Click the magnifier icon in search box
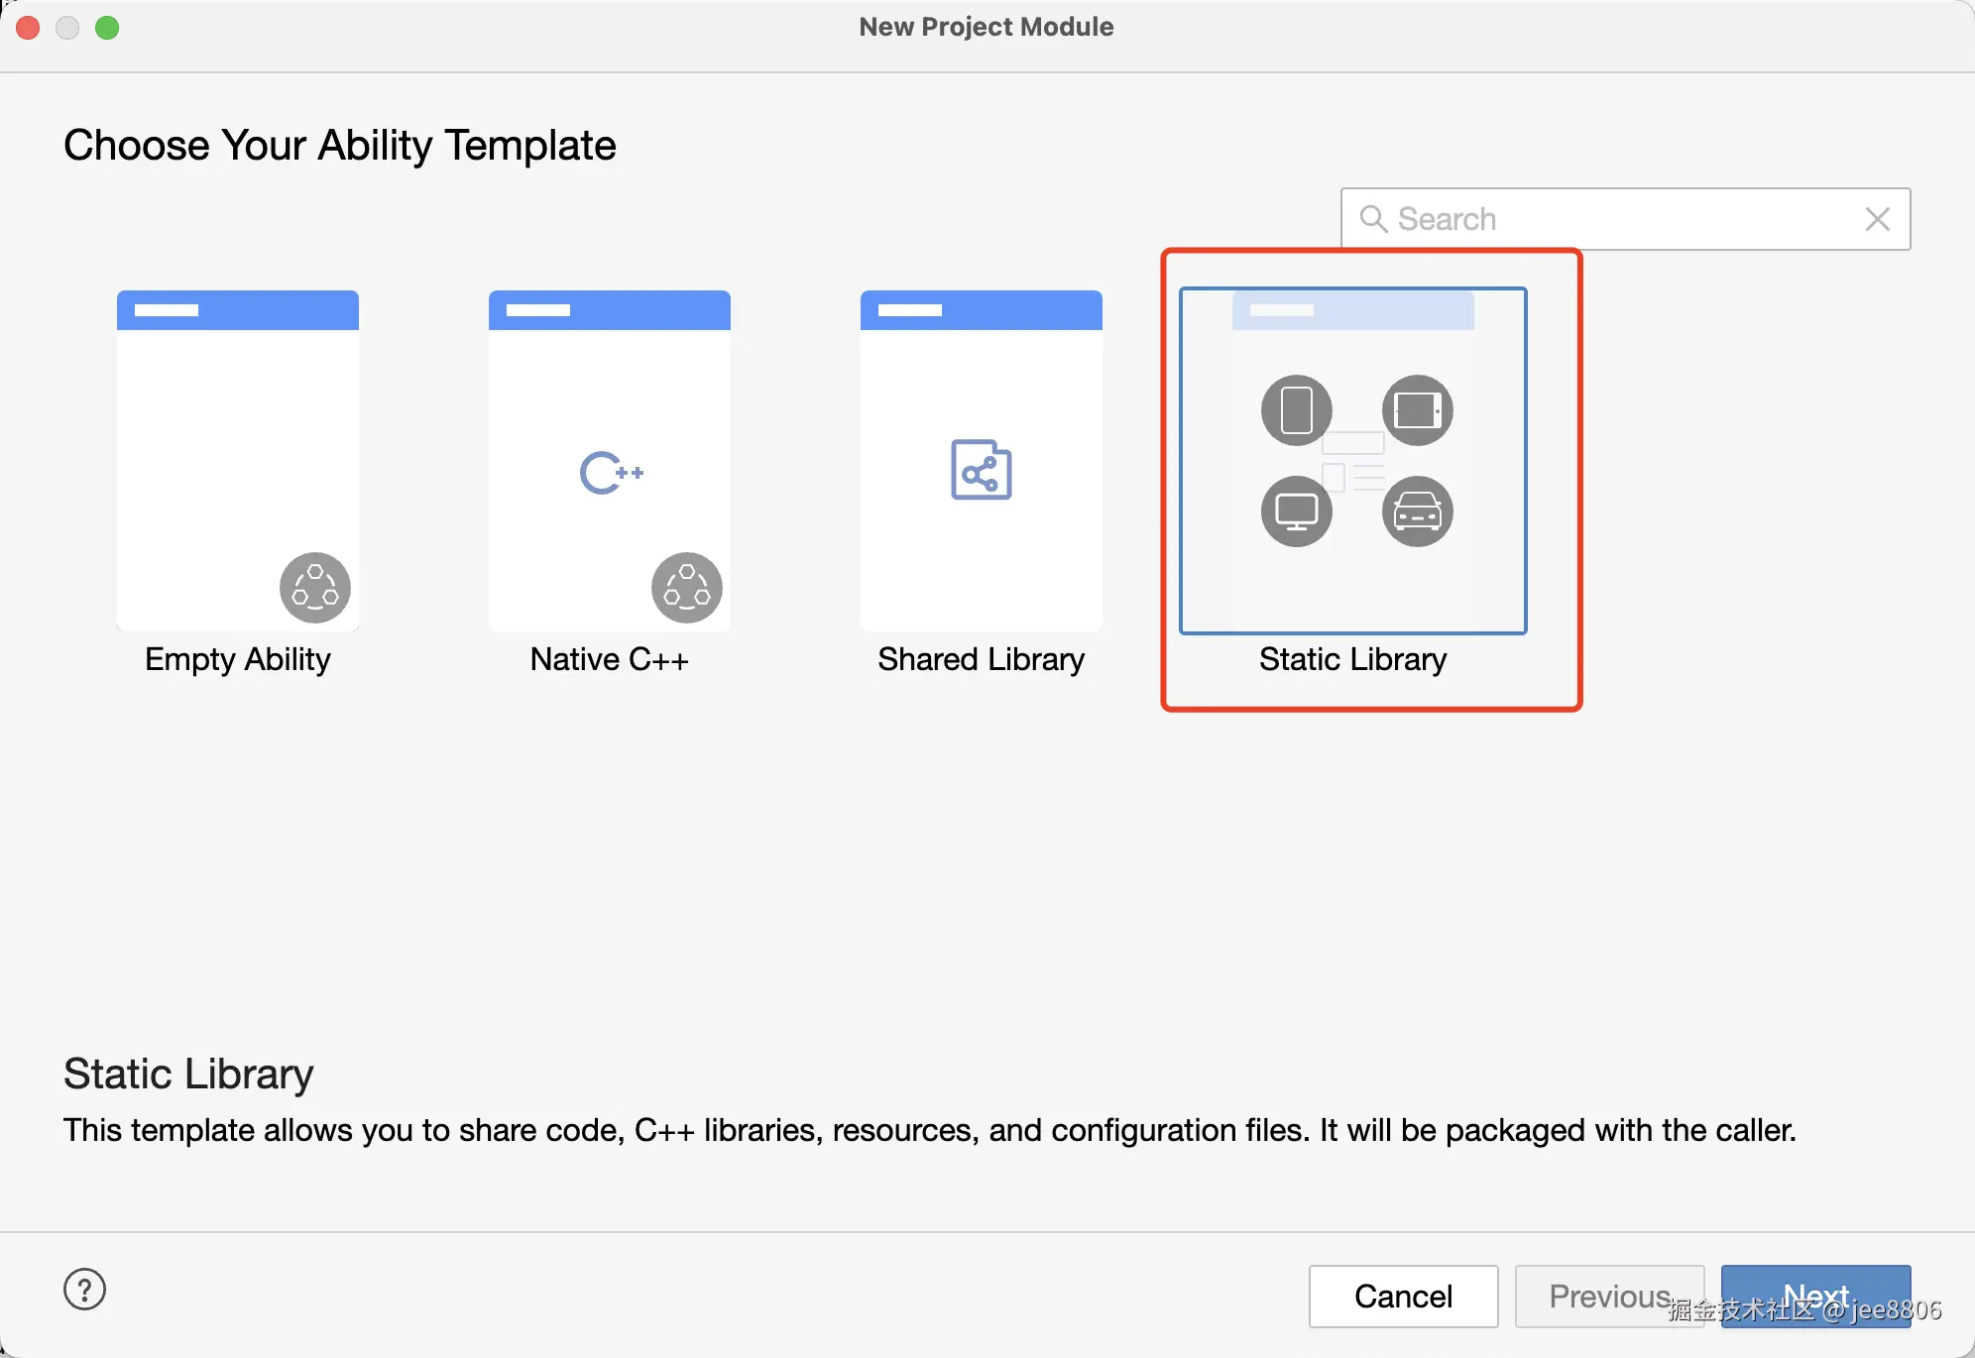 1373,219
